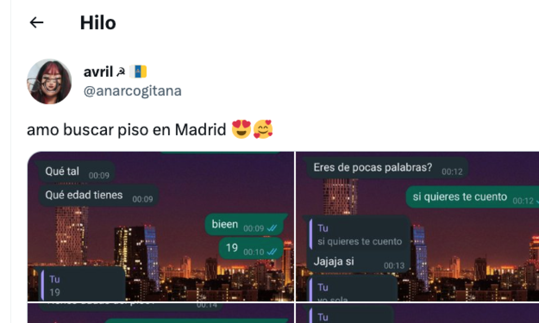Click the Hilo heading
539x323 pixels.
(x=98, y=22)
